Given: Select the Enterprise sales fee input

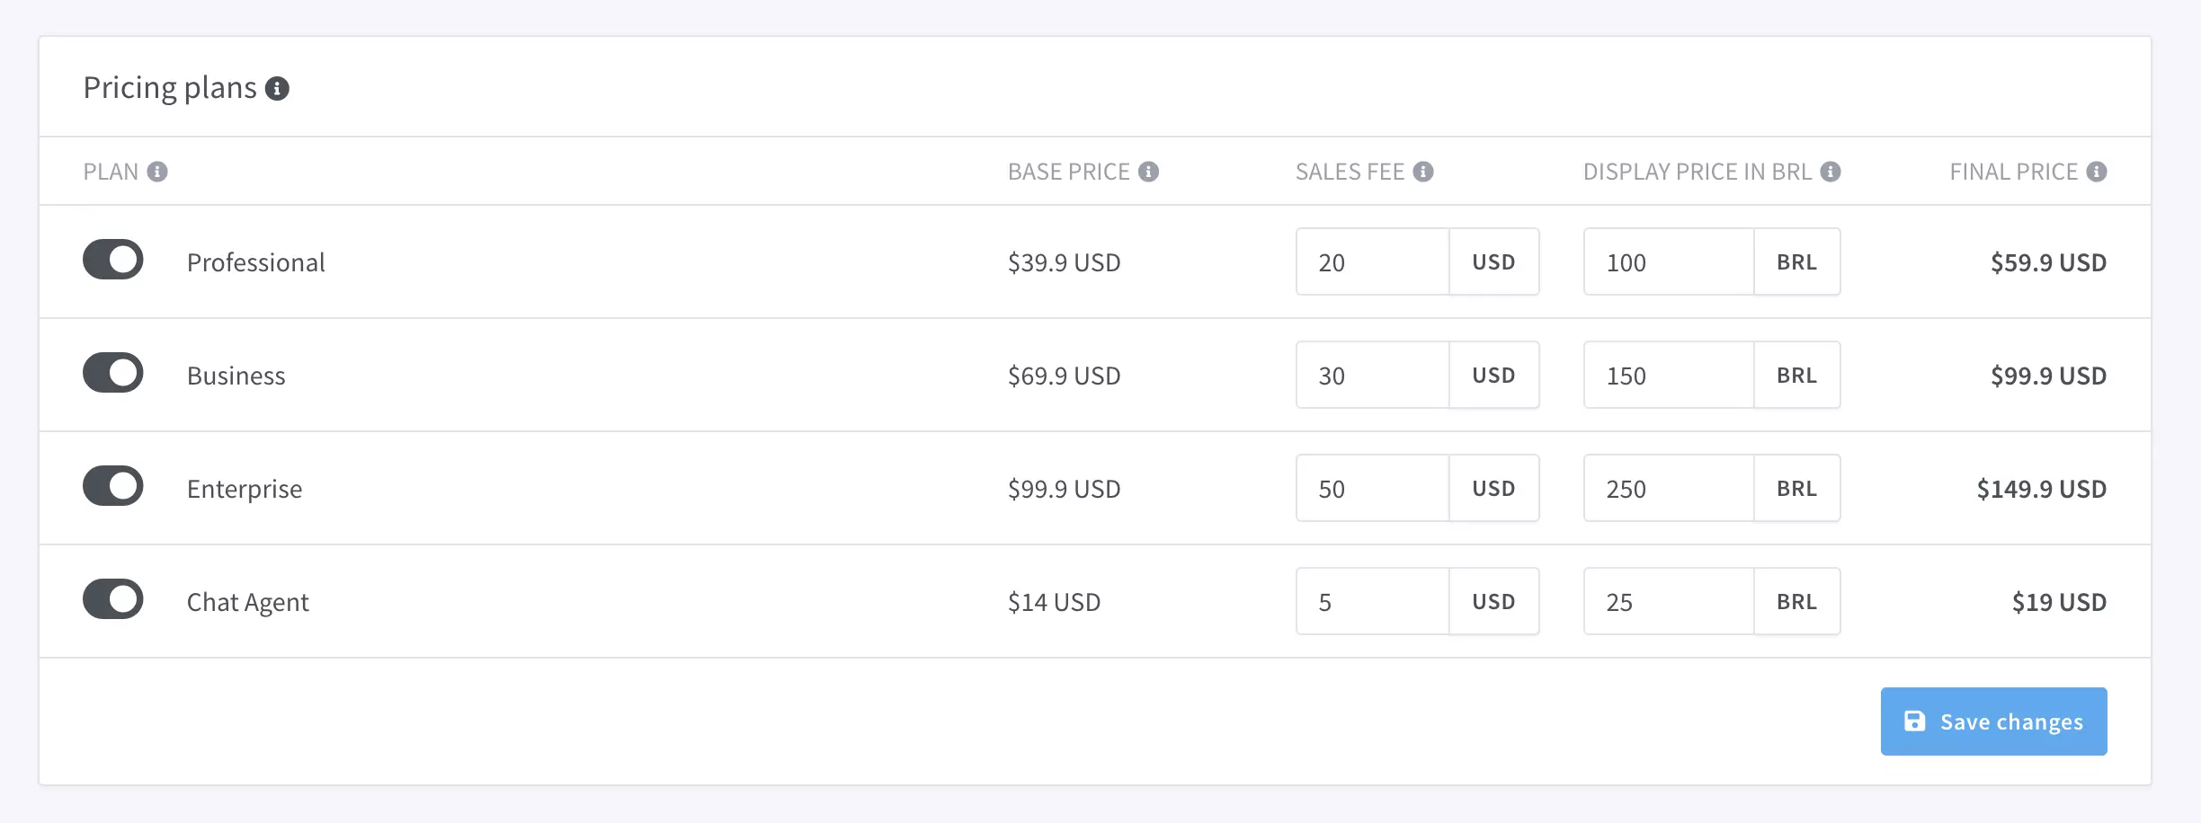Looking at the screenshot, I should [1373, 488].
